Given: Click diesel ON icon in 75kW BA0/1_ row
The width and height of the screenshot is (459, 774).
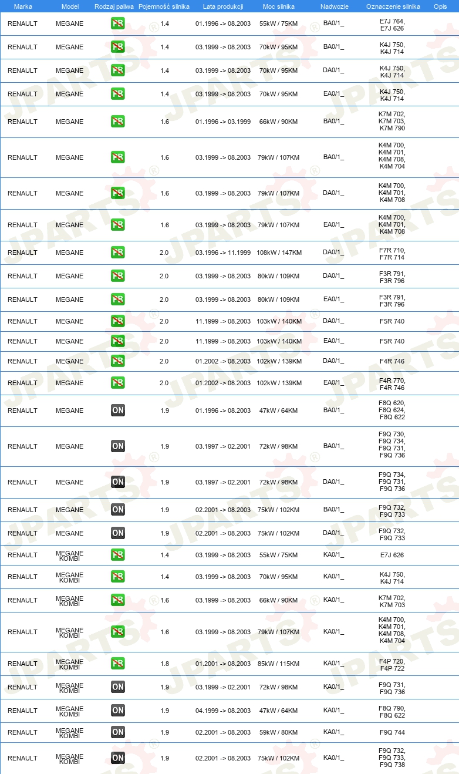Looking at the screenshot, I should point(118,510).
